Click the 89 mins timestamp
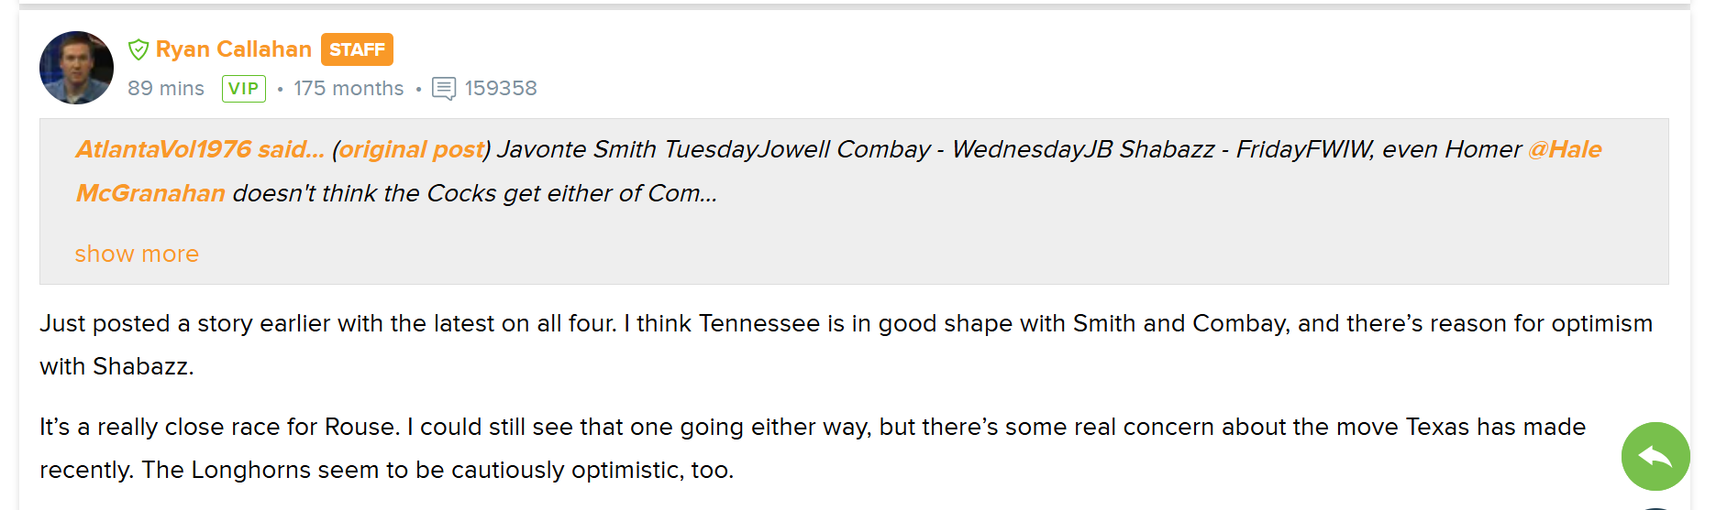 click(166, 89)
